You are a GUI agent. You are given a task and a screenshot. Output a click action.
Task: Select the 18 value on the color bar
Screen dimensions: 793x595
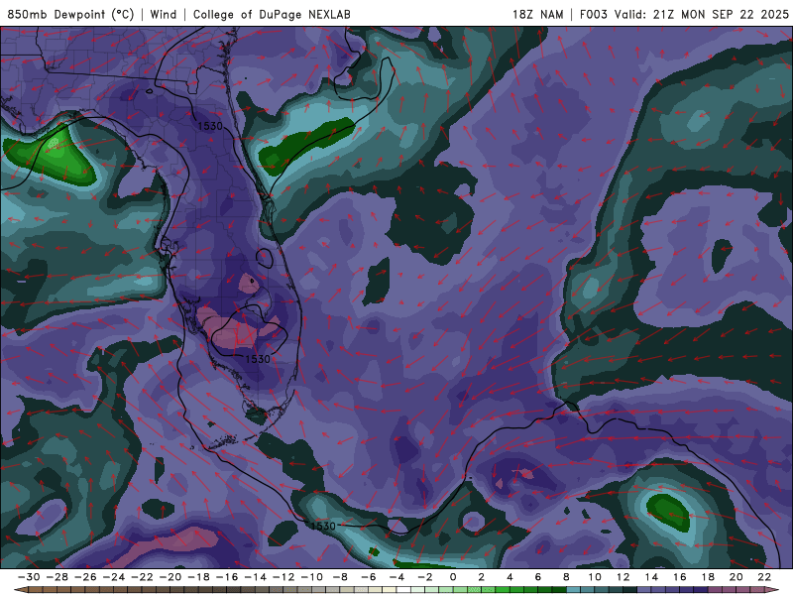click(x=708, y=577)
